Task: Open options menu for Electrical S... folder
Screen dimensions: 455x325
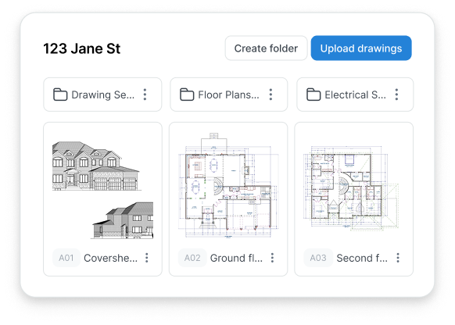Action: click(x=396, y=95)
